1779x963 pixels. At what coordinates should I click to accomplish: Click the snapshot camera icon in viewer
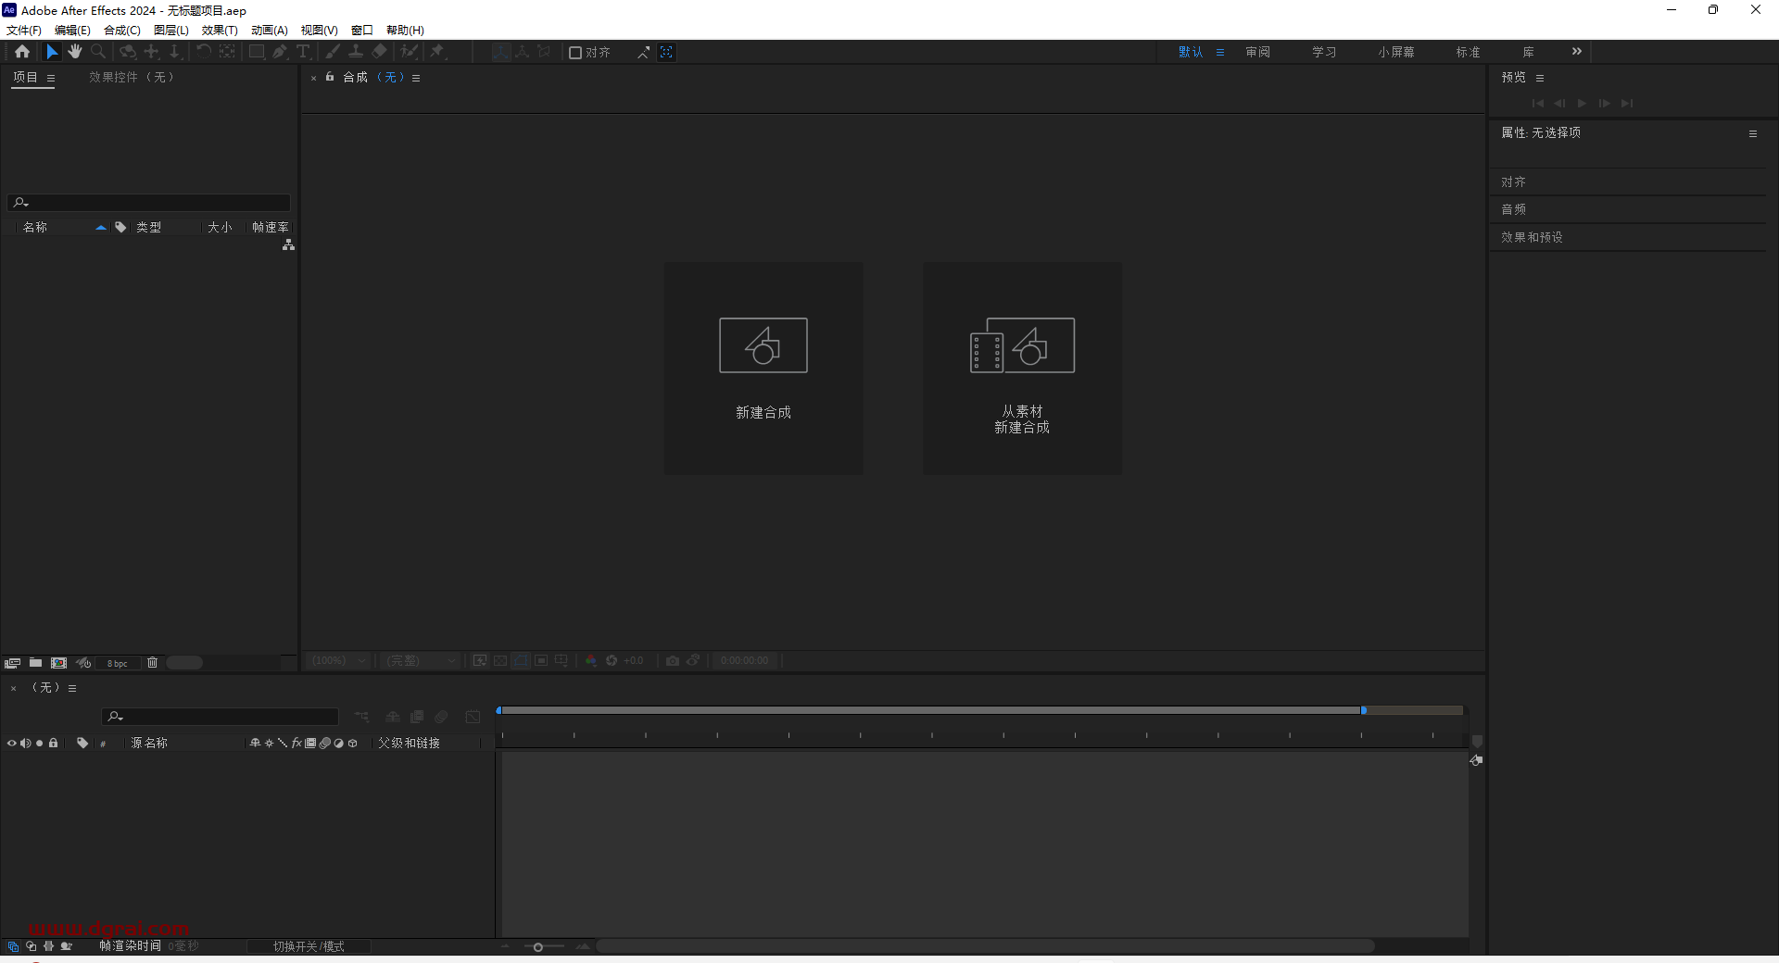[673, 660]
